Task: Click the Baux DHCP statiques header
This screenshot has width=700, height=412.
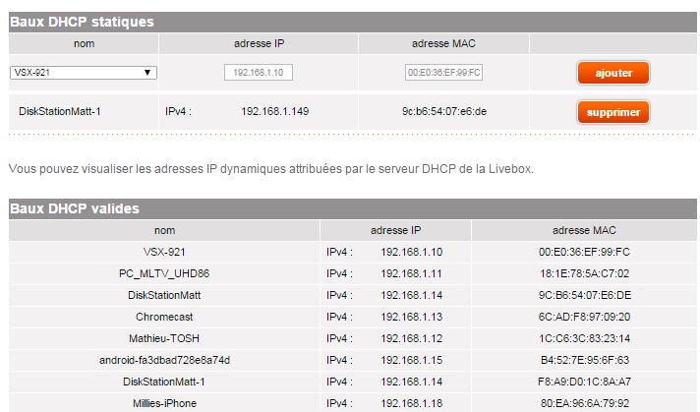Action: point(82,21)
